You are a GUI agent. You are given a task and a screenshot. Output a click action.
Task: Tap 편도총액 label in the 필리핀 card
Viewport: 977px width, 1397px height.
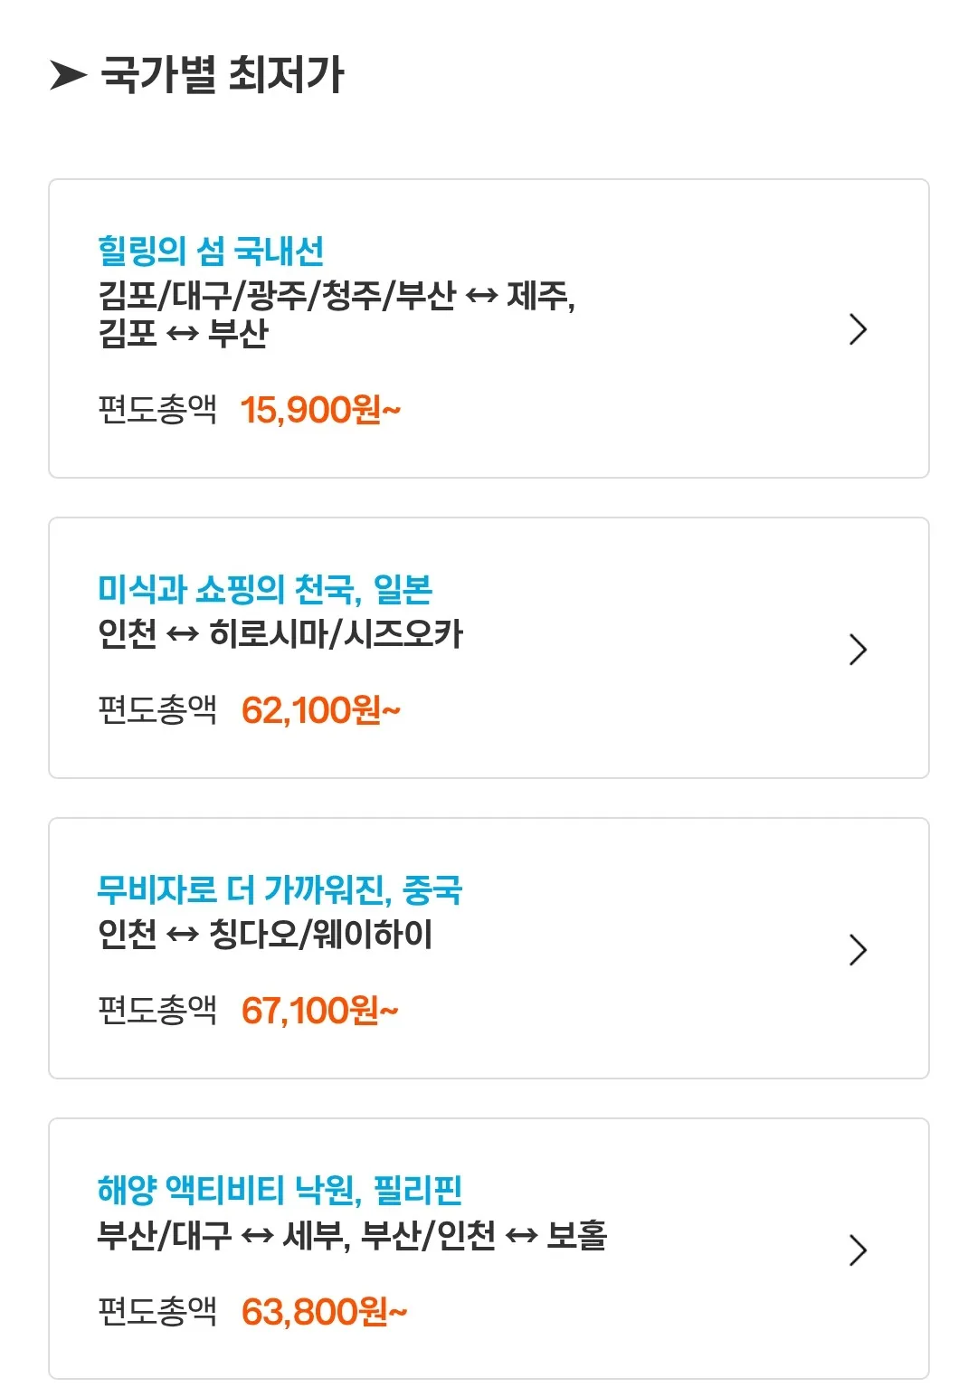pyautogui.click(x=157, y=1310)
